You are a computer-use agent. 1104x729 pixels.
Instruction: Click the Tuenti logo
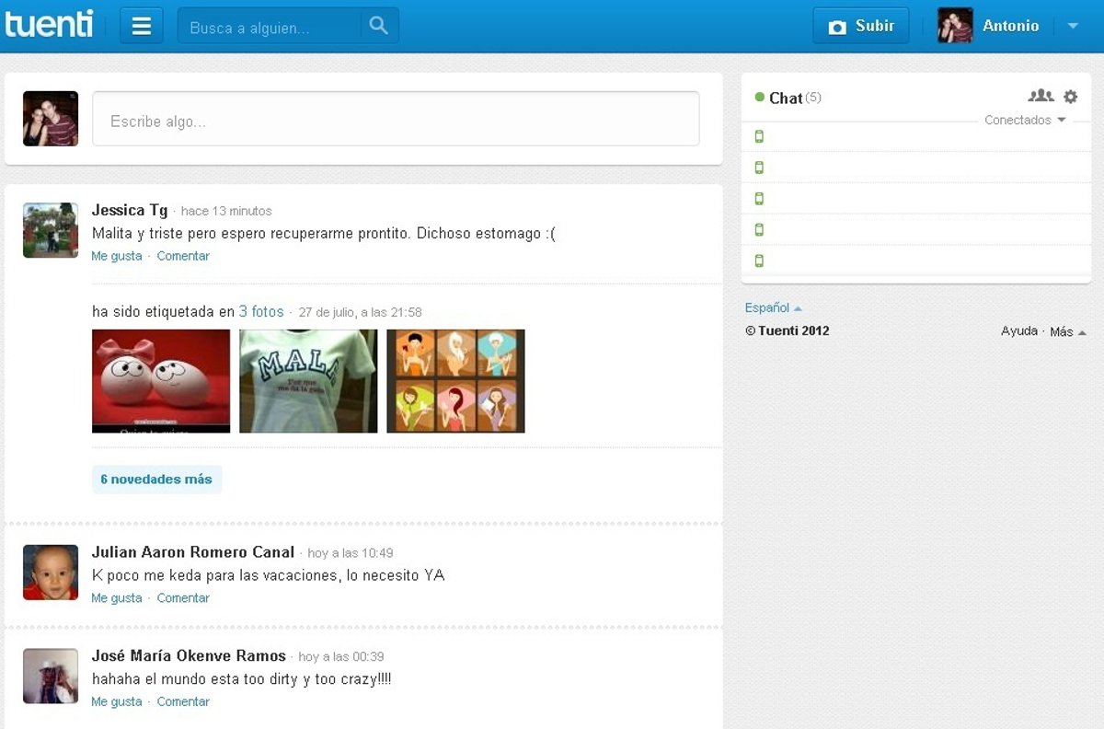click(x=50, y=25)
